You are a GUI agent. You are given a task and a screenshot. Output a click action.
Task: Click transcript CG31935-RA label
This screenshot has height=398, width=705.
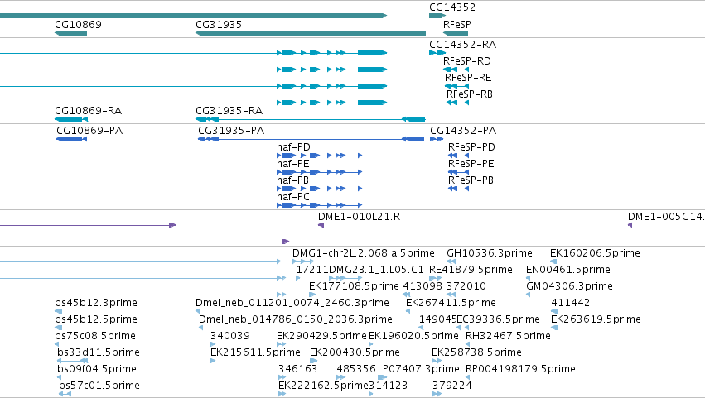coord(229,111)
